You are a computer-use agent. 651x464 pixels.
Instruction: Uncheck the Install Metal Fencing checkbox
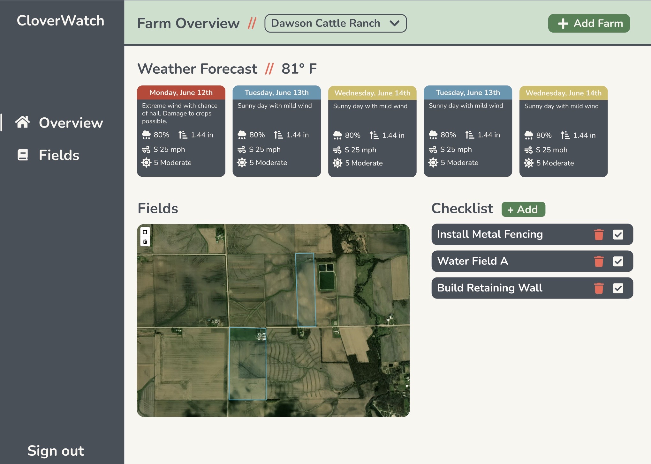pos(618,235)
